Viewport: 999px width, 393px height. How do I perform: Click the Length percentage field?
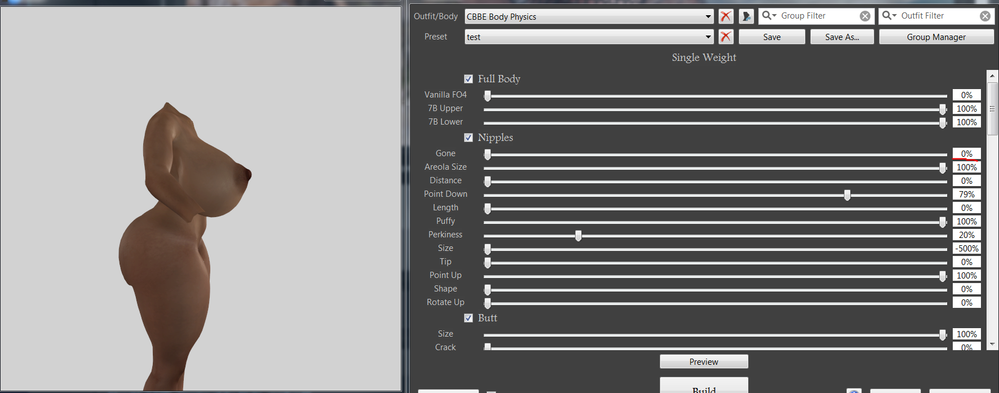pyautogui.click(x=967, y=207)
